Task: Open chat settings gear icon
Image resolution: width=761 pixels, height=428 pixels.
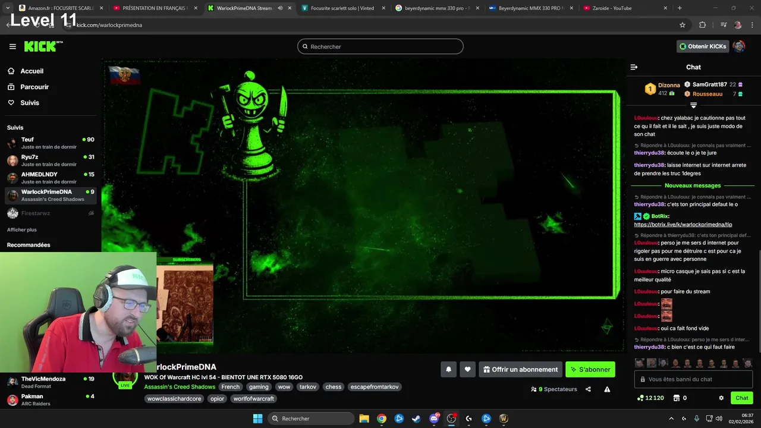Action: pyautogui.click(x=721, y=398)
